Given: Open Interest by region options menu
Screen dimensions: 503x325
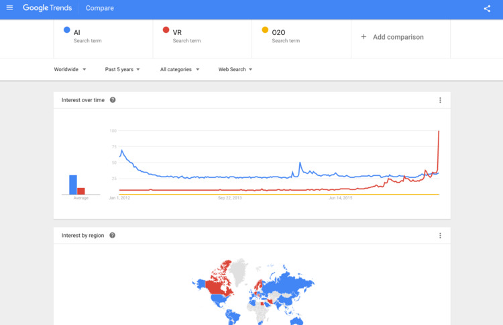Looking at the screenshot, I should pyautogui.click(x=440, y=236).
